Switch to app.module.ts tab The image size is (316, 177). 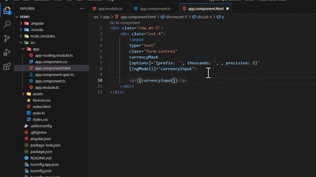tap(110, 9)
